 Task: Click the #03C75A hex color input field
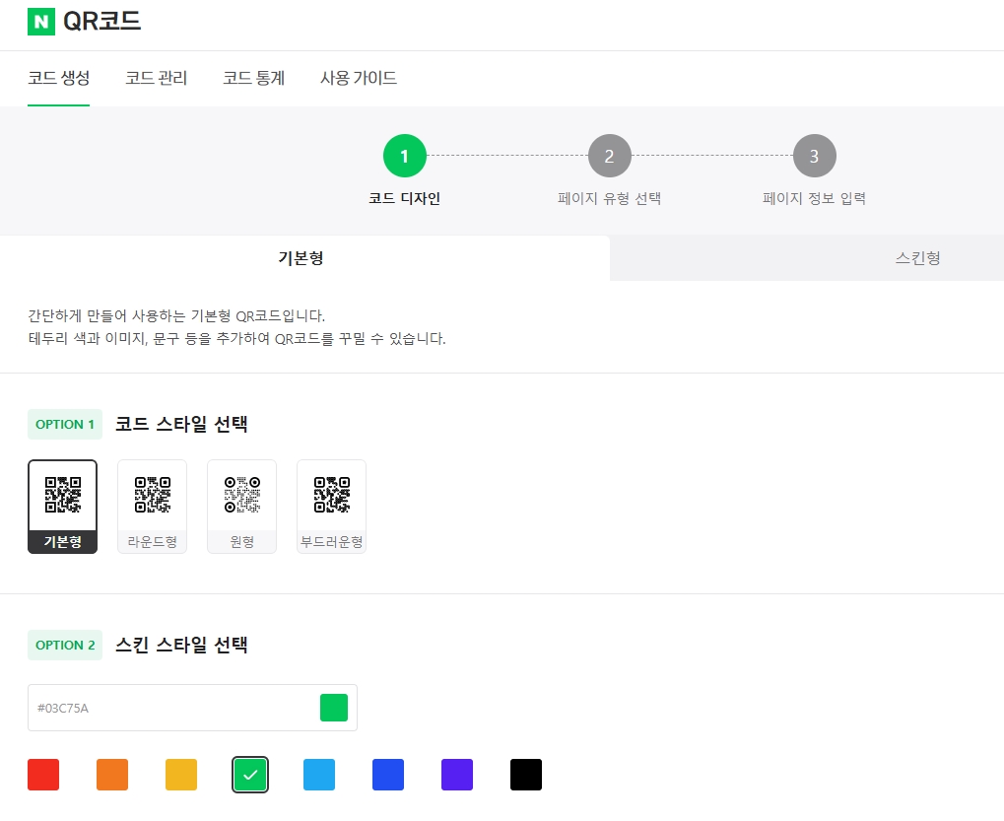coord(192,708)
